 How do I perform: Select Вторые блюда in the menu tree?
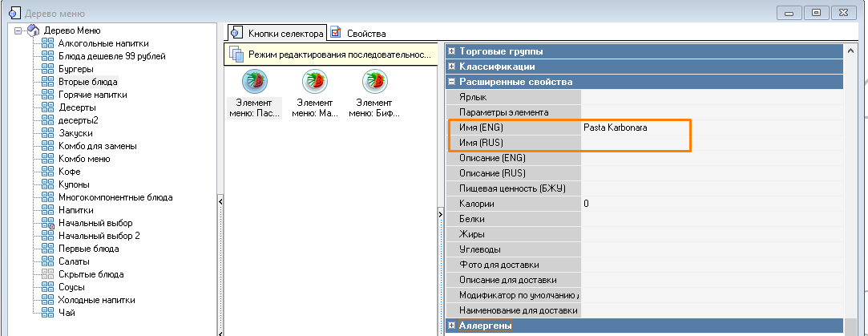tap(87, 82)
